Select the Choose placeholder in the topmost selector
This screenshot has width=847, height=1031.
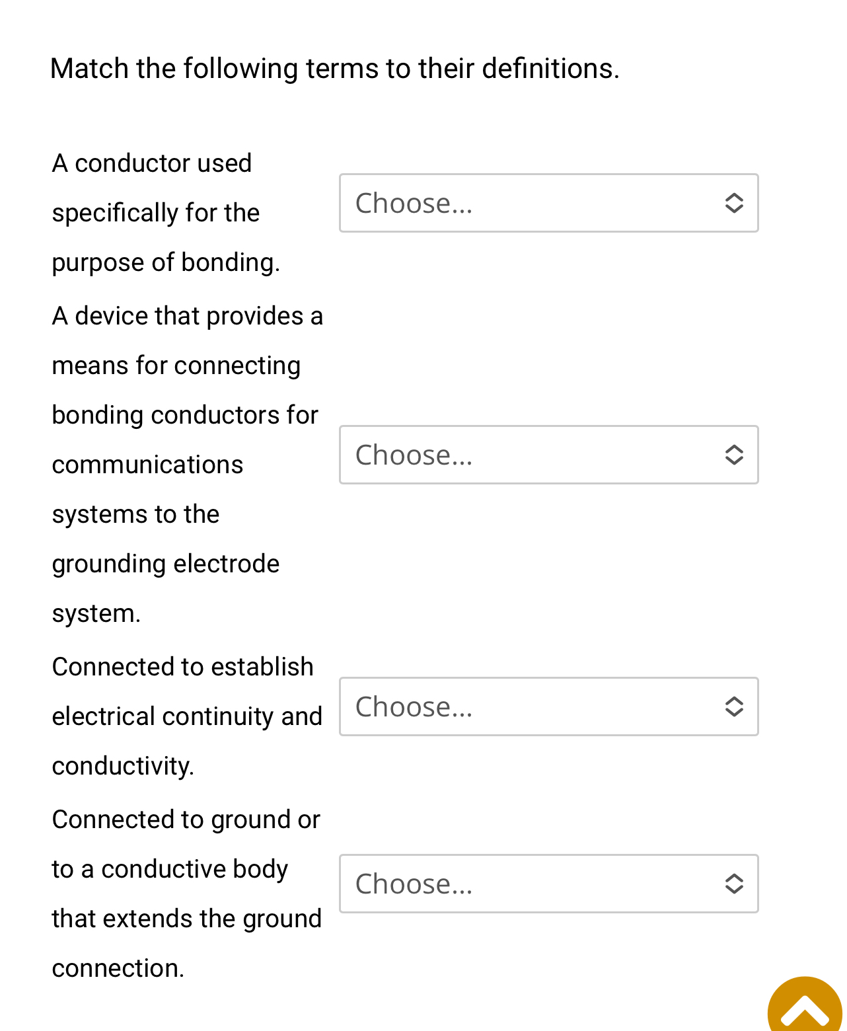click(x=413, y=203)
